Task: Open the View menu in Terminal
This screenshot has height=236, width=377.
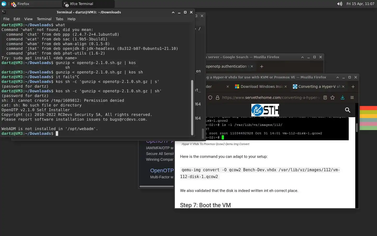Action: tap(28, 19)
